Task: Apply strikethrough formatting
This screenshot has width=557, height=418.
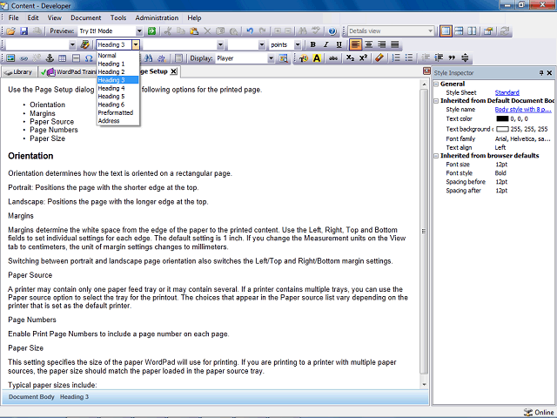Action: [333, 58]
